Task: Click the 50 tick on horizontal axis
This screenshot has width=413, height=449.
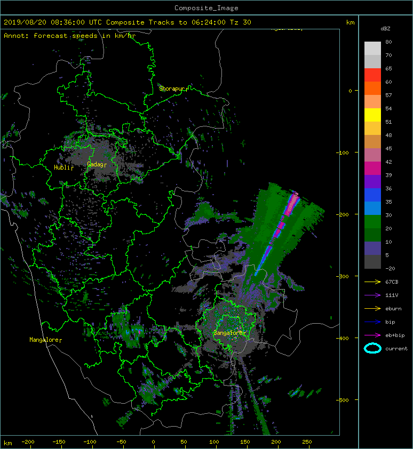Action: (184, 442)
